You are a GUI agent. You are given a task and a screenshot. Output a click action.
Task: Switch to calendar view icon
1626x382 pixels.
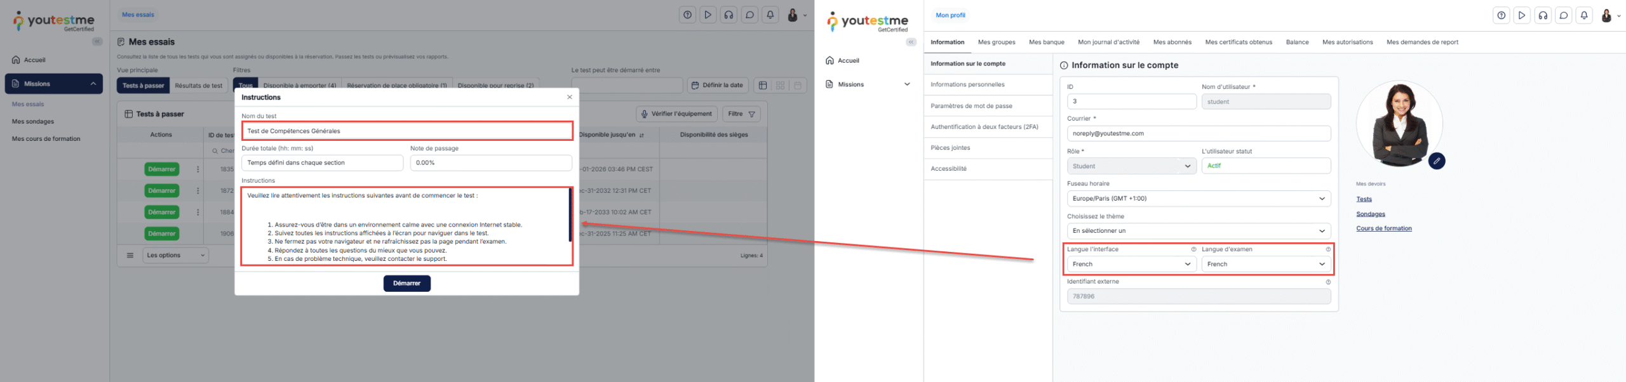(798, 86)
